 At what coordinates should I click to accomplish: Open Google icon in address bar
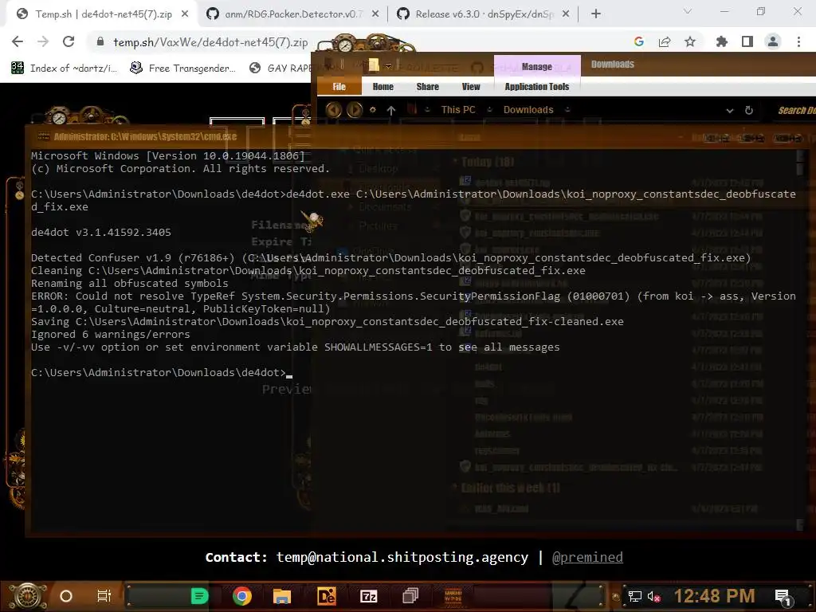click(x=639, y=41)
